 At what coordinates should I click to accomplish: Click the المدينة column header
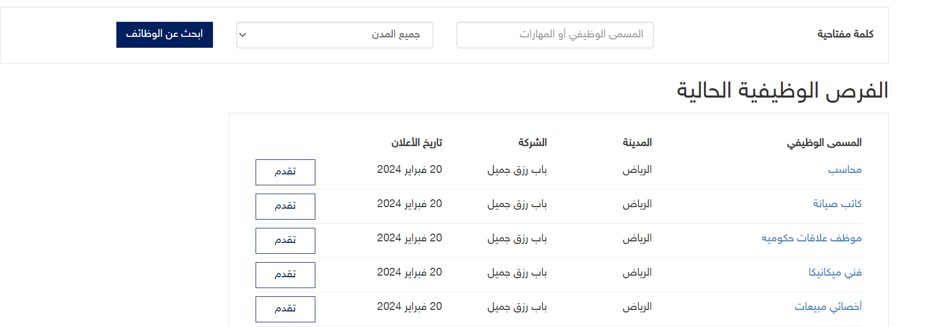[x=637, y=143]
